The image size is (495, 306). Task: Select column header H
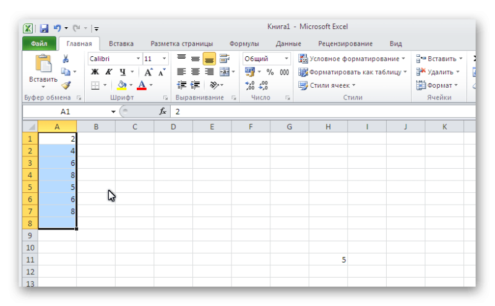pos(329,127)
